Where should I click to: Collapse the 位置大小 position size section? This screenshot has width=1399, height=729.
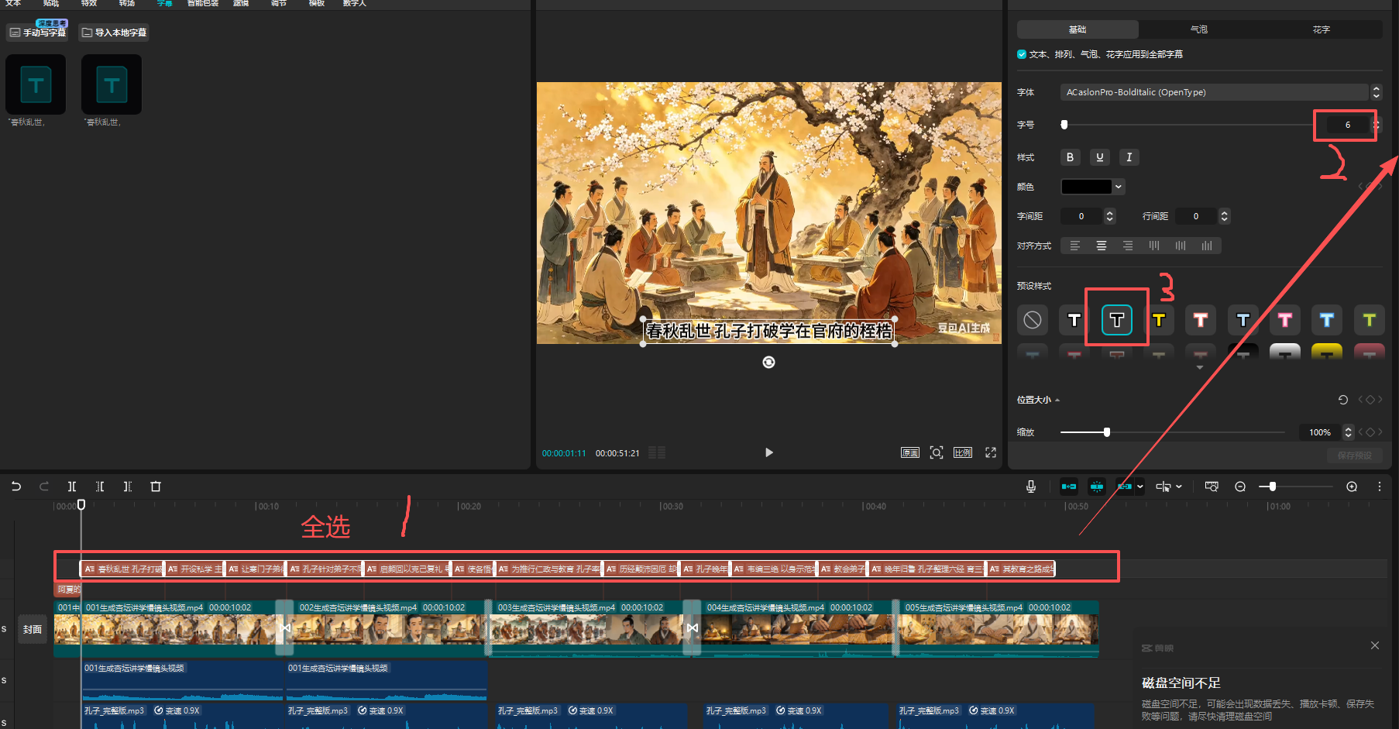[x=1057, y=400]
